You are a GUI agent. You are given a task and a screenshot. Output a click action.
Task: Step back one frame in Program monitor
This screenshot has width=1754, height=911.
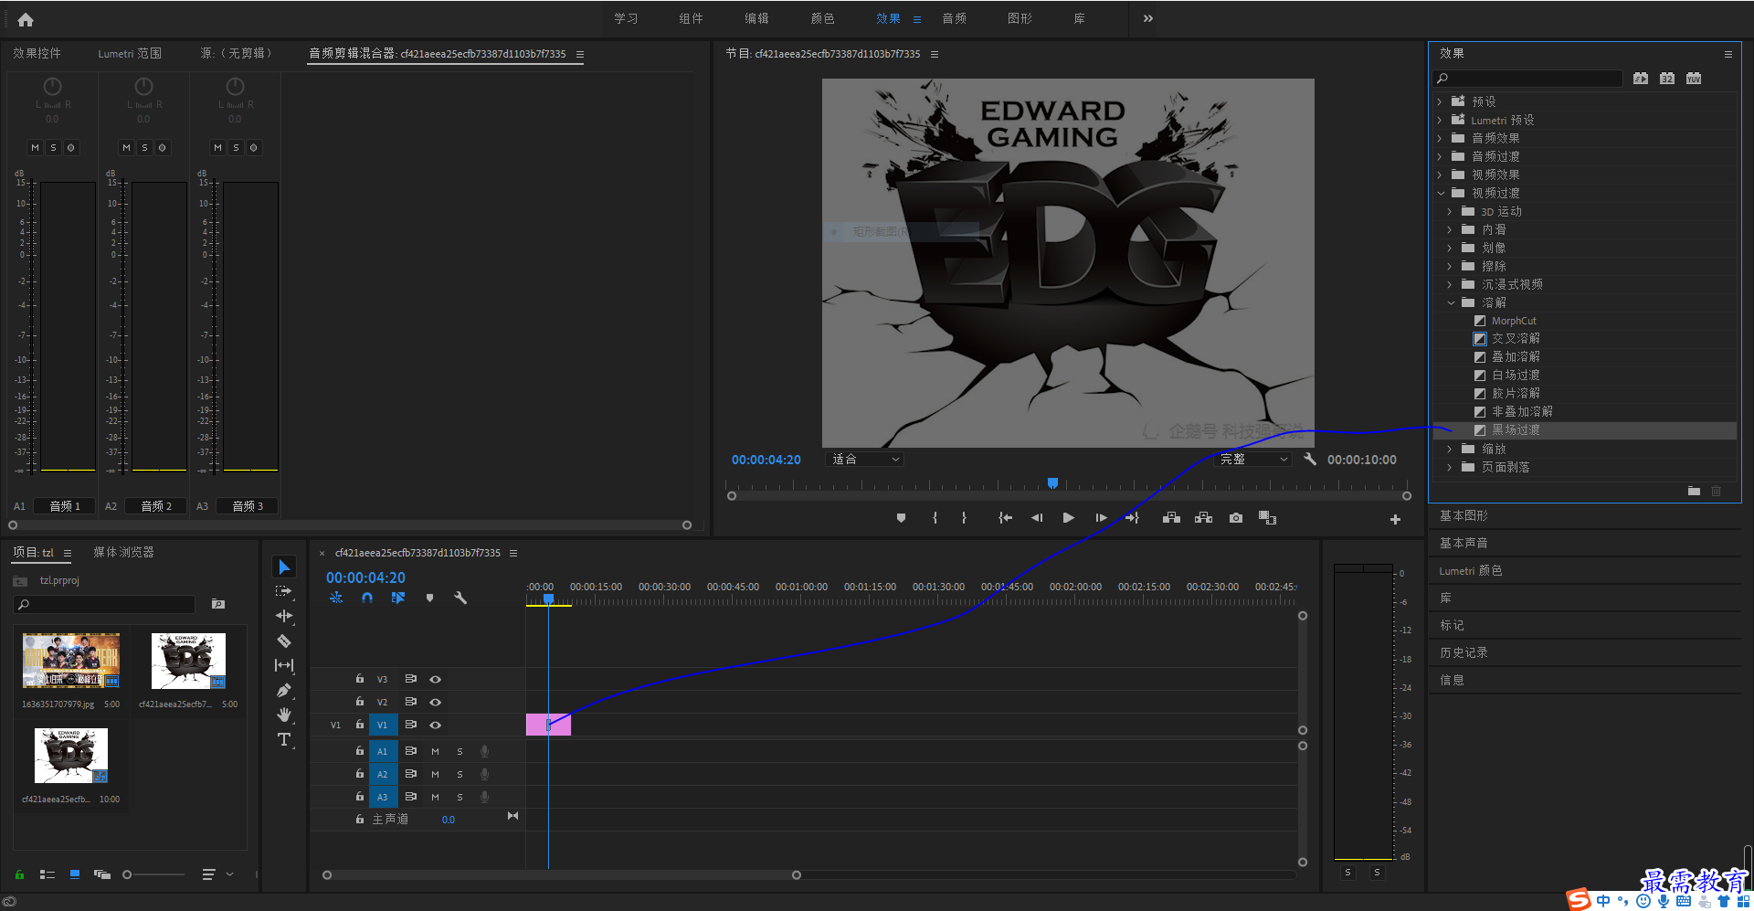[x=1036, y=518]
